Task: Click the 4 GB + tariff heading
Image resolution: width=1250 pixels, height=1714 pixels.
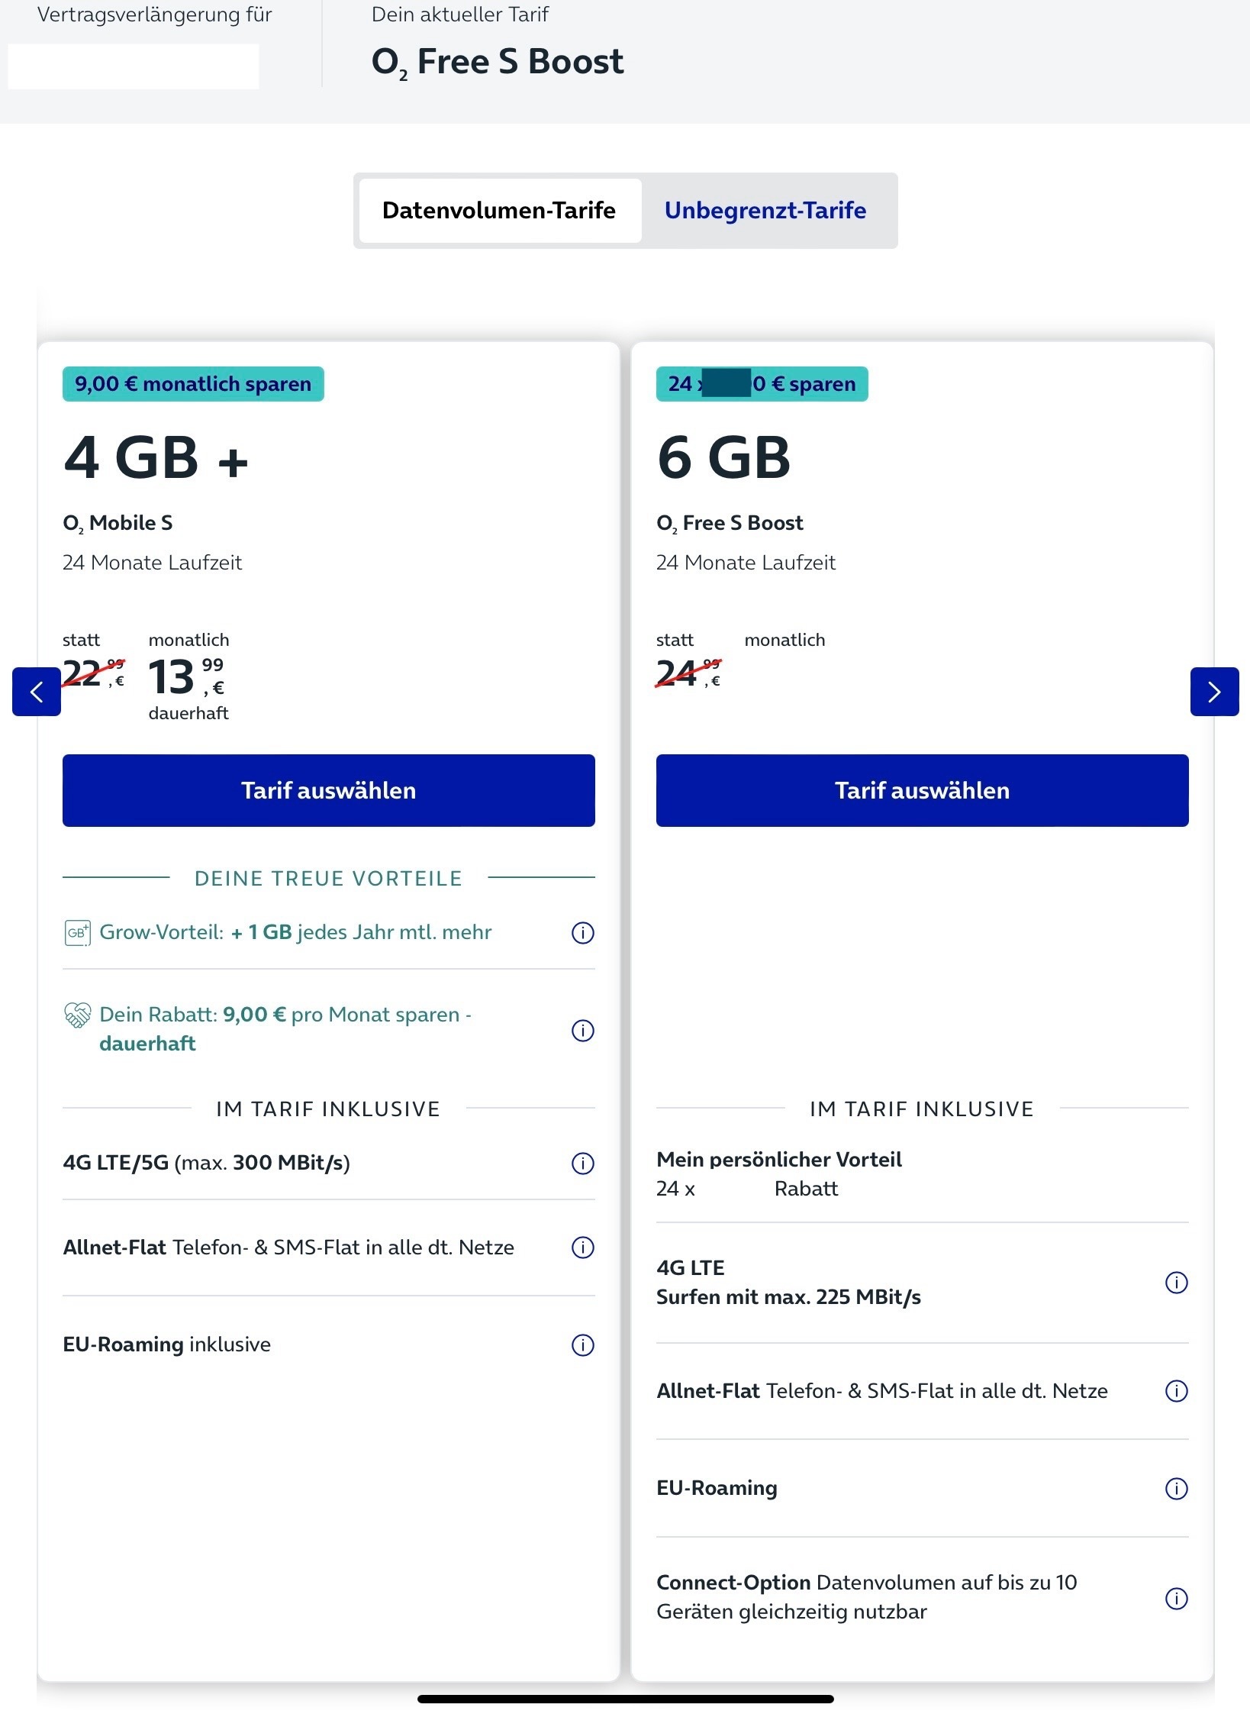Action: pos(156,457)
